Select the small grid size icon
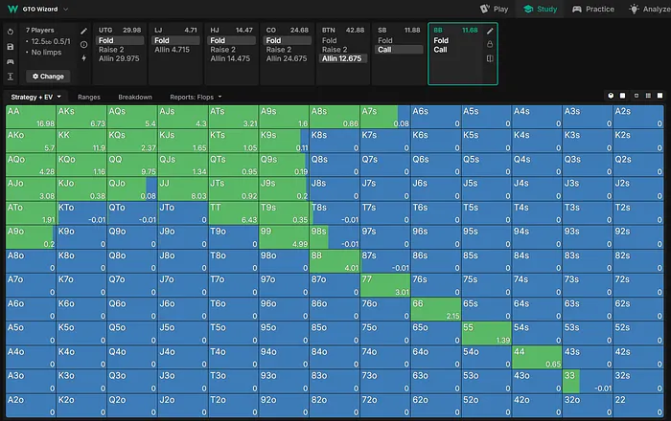671x421 pixels. click(x=636, y=96)
